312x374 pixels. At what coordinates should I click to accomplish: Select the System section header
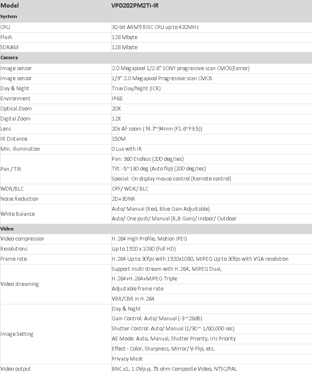tap(9, 16)
